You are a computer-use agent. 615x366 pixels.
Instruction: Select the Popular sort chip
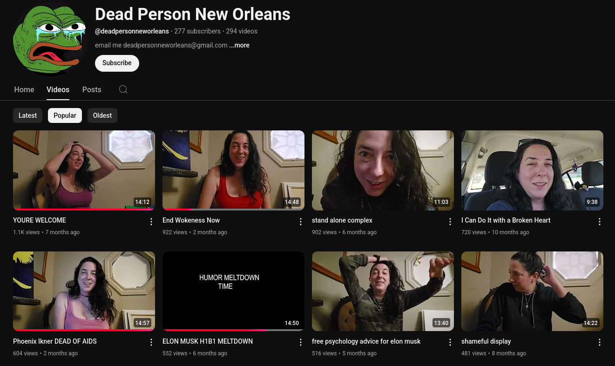click(x=65, y=115)
